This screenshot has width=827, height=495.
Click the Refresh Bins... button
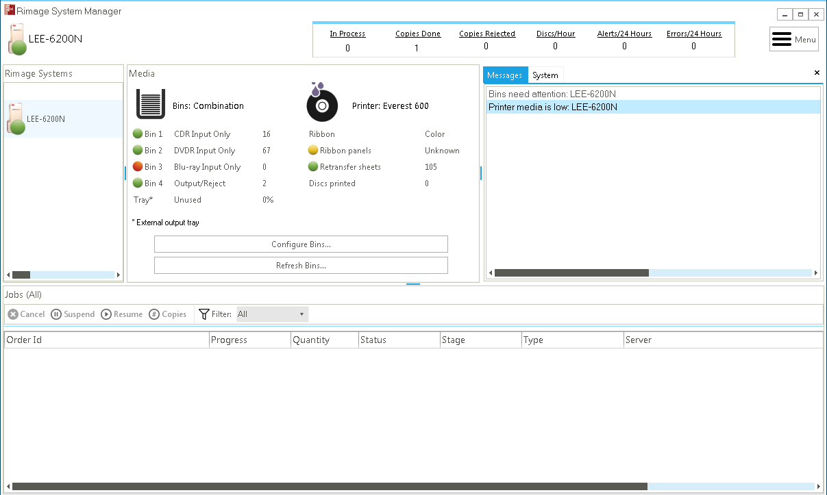301,266
